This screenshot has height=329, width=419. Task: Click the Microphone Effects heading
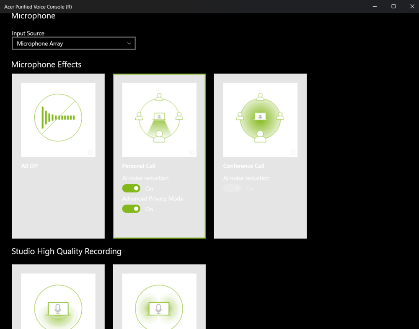click(x=47, y=64)
